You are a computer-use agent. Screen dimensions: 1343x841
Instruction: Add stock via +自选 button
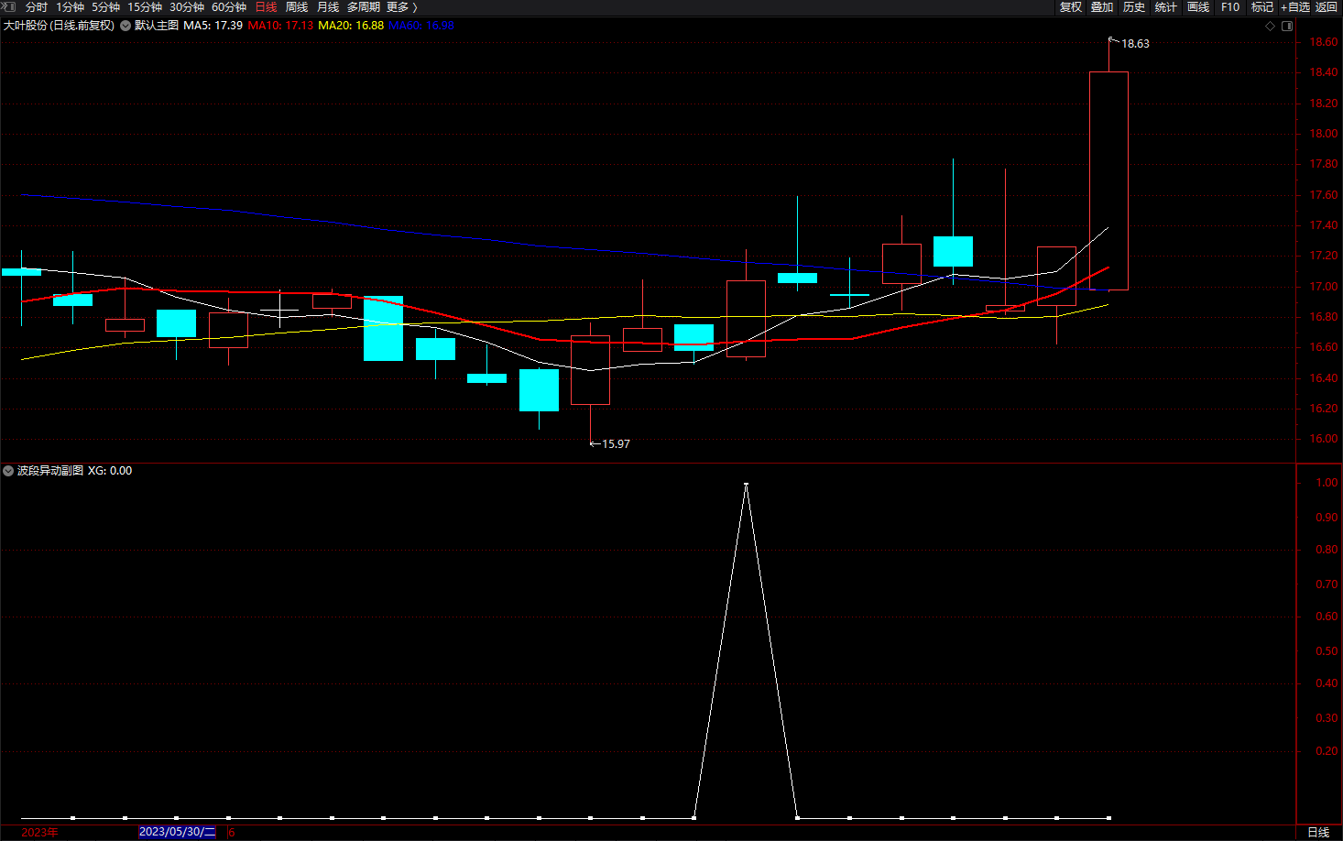point(1295,7)
